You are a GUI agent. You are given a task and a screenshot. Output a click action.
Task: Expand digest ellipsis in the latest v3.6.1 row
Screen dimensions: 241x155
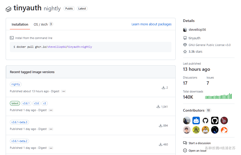point(51,110)
